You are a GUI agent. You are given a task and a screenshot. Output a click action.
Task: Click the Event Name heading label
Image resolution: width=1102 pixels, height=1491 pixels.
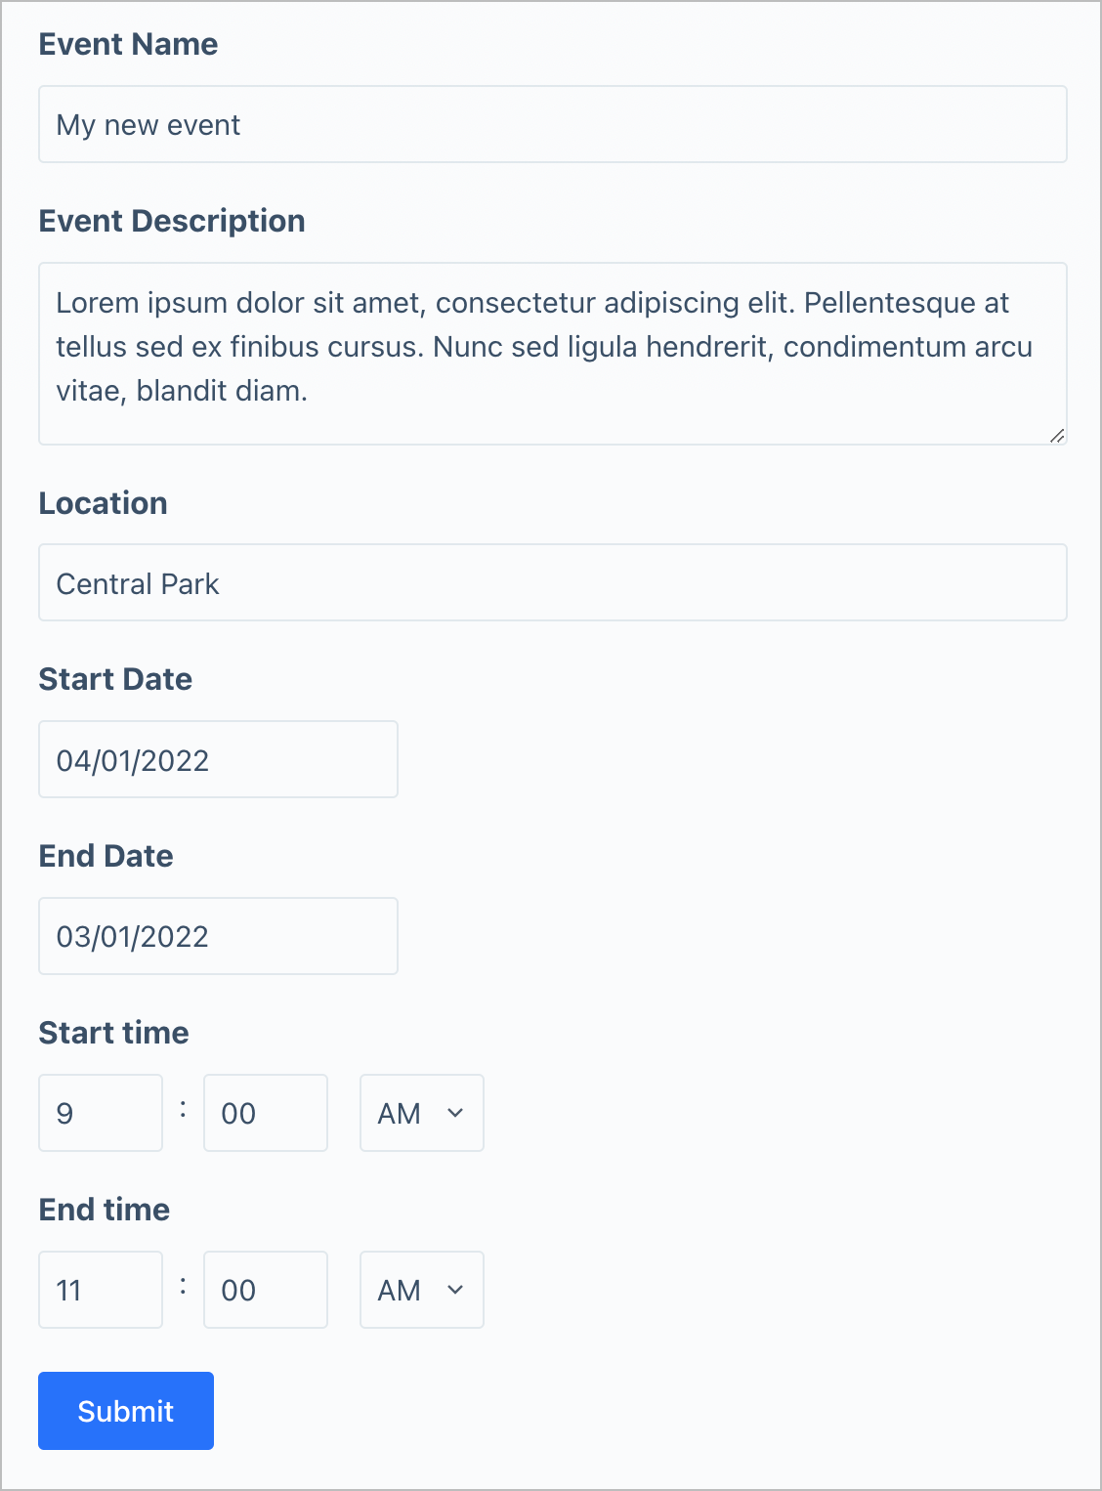[128, 44]
